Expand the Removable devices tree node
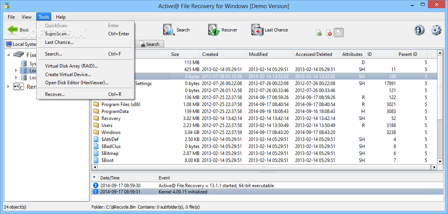448x214 pixels. [x=8, y=87]
